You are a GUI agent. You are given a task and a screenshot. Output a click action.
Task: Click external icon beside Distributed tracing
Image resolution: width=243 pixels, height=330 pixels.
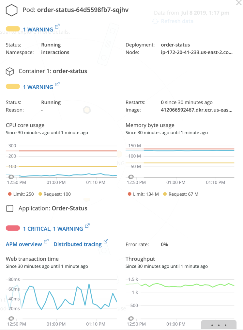(x=106, y=241)
